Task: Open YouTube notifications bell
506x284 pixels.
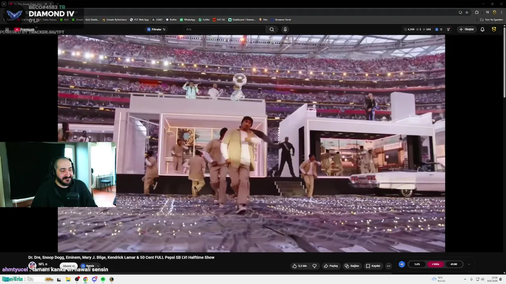Action: (x=482, y=30)
